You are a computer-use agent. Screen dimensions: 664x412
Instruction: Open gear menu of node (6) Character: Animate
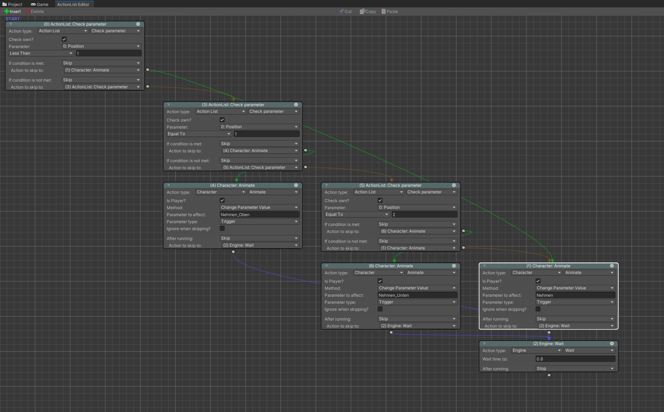tap(454, 266)
